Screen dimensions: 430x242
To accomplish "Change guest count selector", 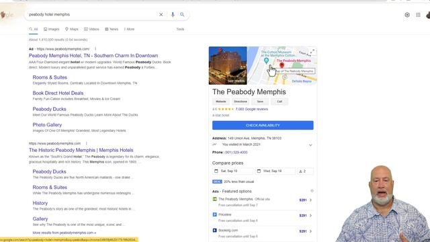I will (x=305, y=171).
